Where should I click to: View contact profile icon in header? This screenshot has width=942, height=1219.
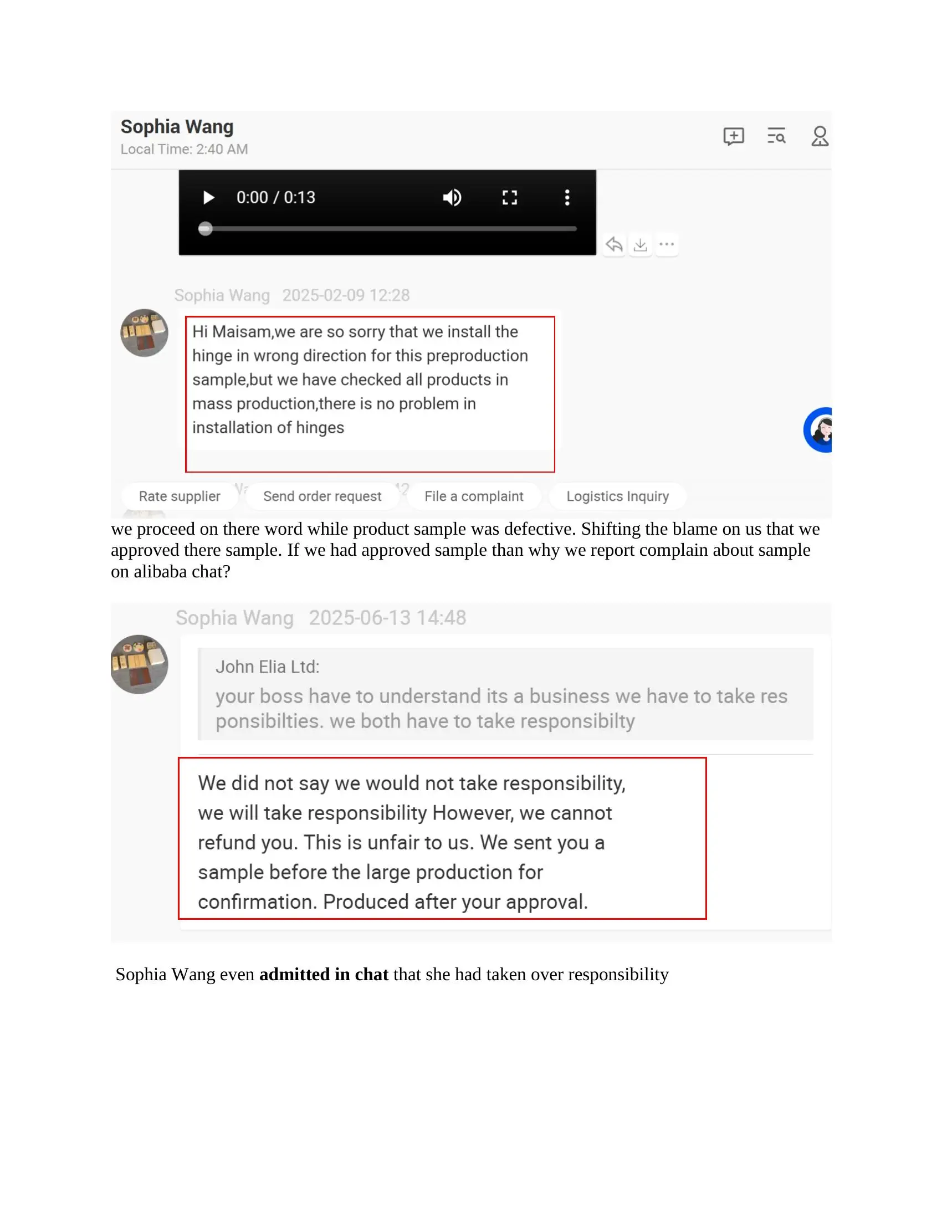[820, 136]
